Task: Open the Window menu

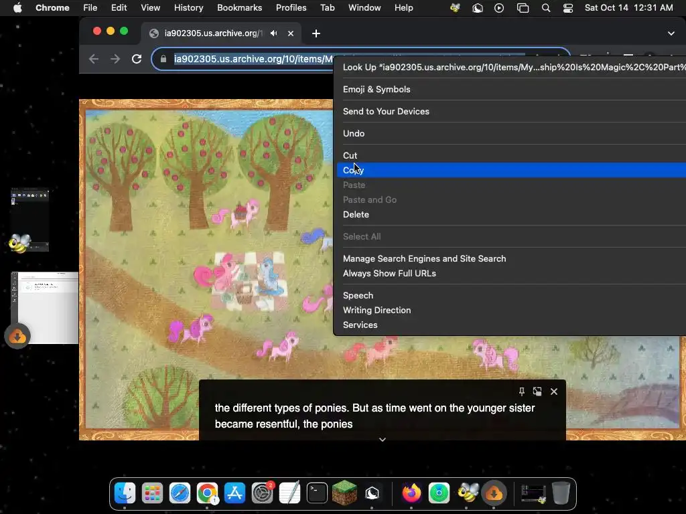Action: click(364, 7)
